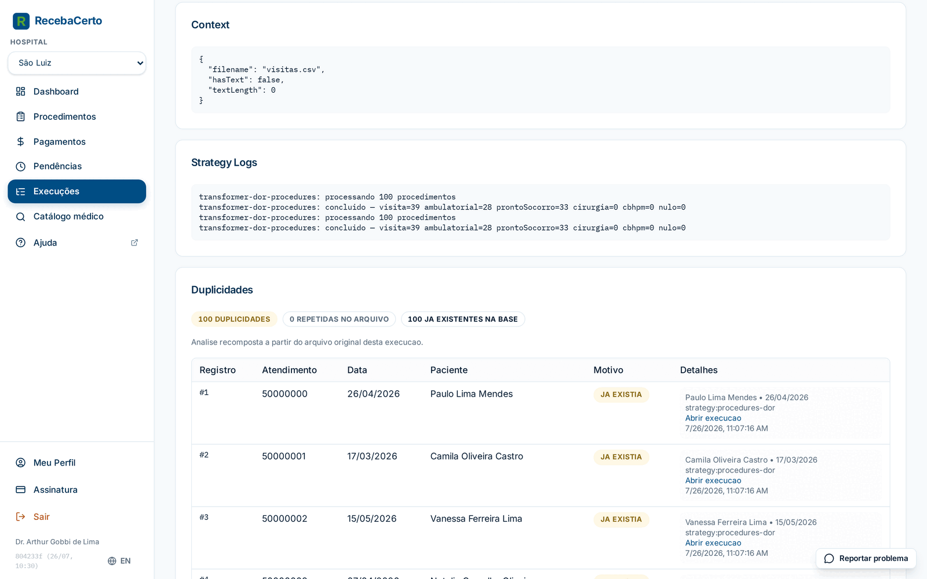Click the Registro column header
This screenshot has width=927, height=579.
coord(218,370)
